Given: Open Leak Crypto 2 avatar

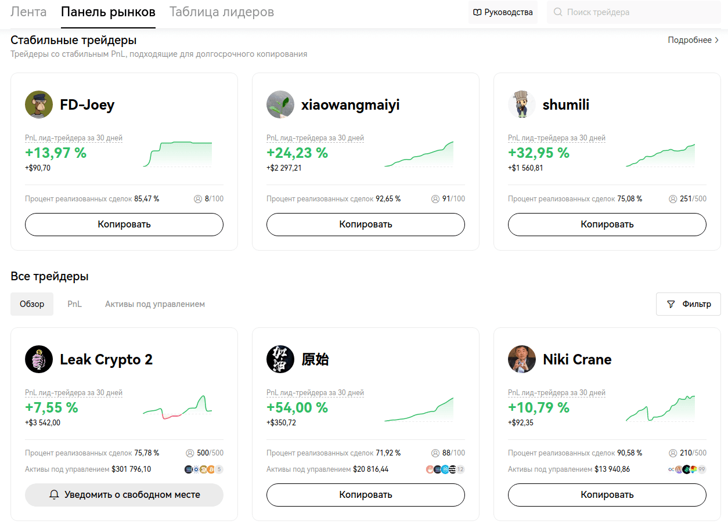Looking at the screenshot, I should coord(39,359).
